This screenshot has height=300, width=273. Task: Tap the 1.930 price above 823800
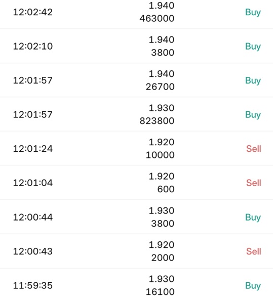tap(162, 108)
